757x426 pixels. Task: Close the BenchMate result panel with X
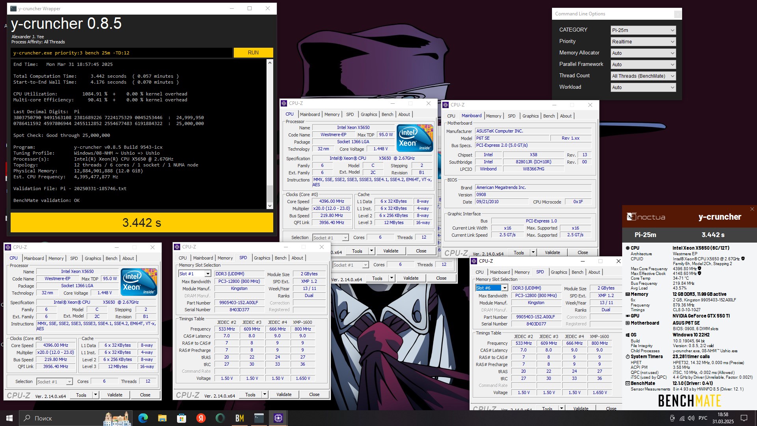[x=752, y=209]
